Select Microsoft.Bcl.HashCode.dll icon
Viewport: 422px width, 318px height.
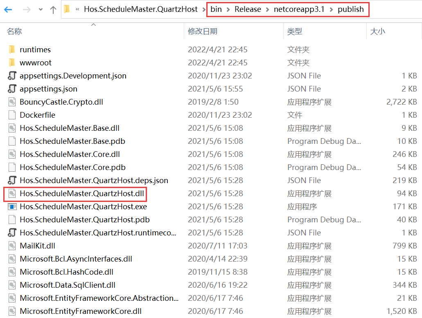pos(12,272)
